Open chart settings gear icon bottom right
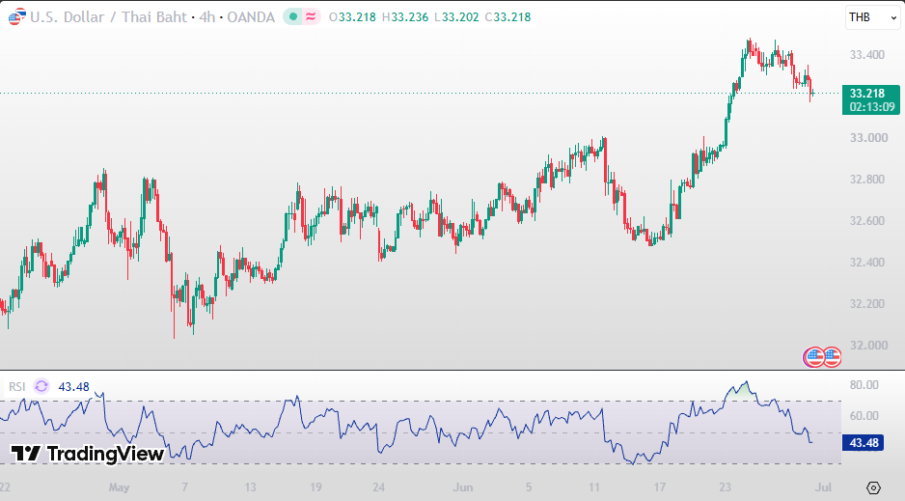905x501 pixels. tap(873, 487)
